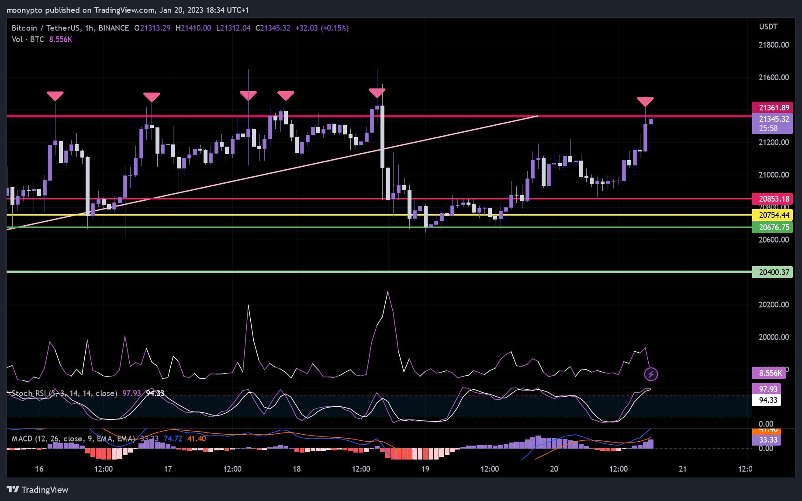Click the 21361.89 price label
Screen dimensions: 802x501
coord(772,108)
